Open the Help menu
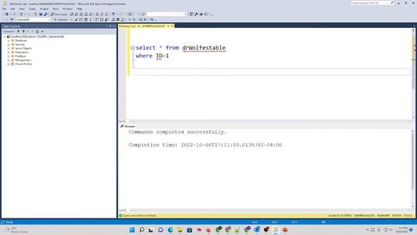Image resolution: width=417 pixels, height=235 pixels. (x=79, y=8)
